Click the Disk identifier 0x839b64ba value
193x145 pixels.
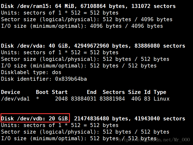(x=71, y=79)
